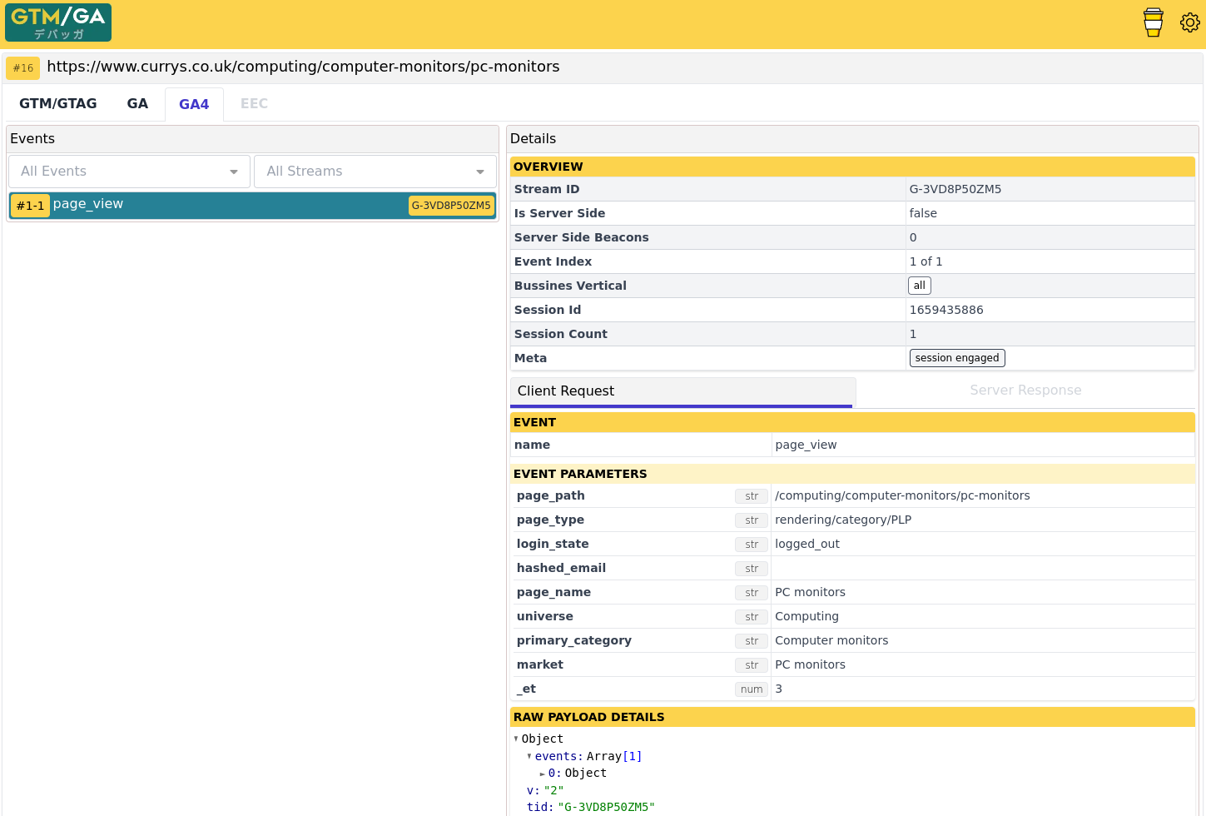Click the Server Side Beacons value 0

913,237
